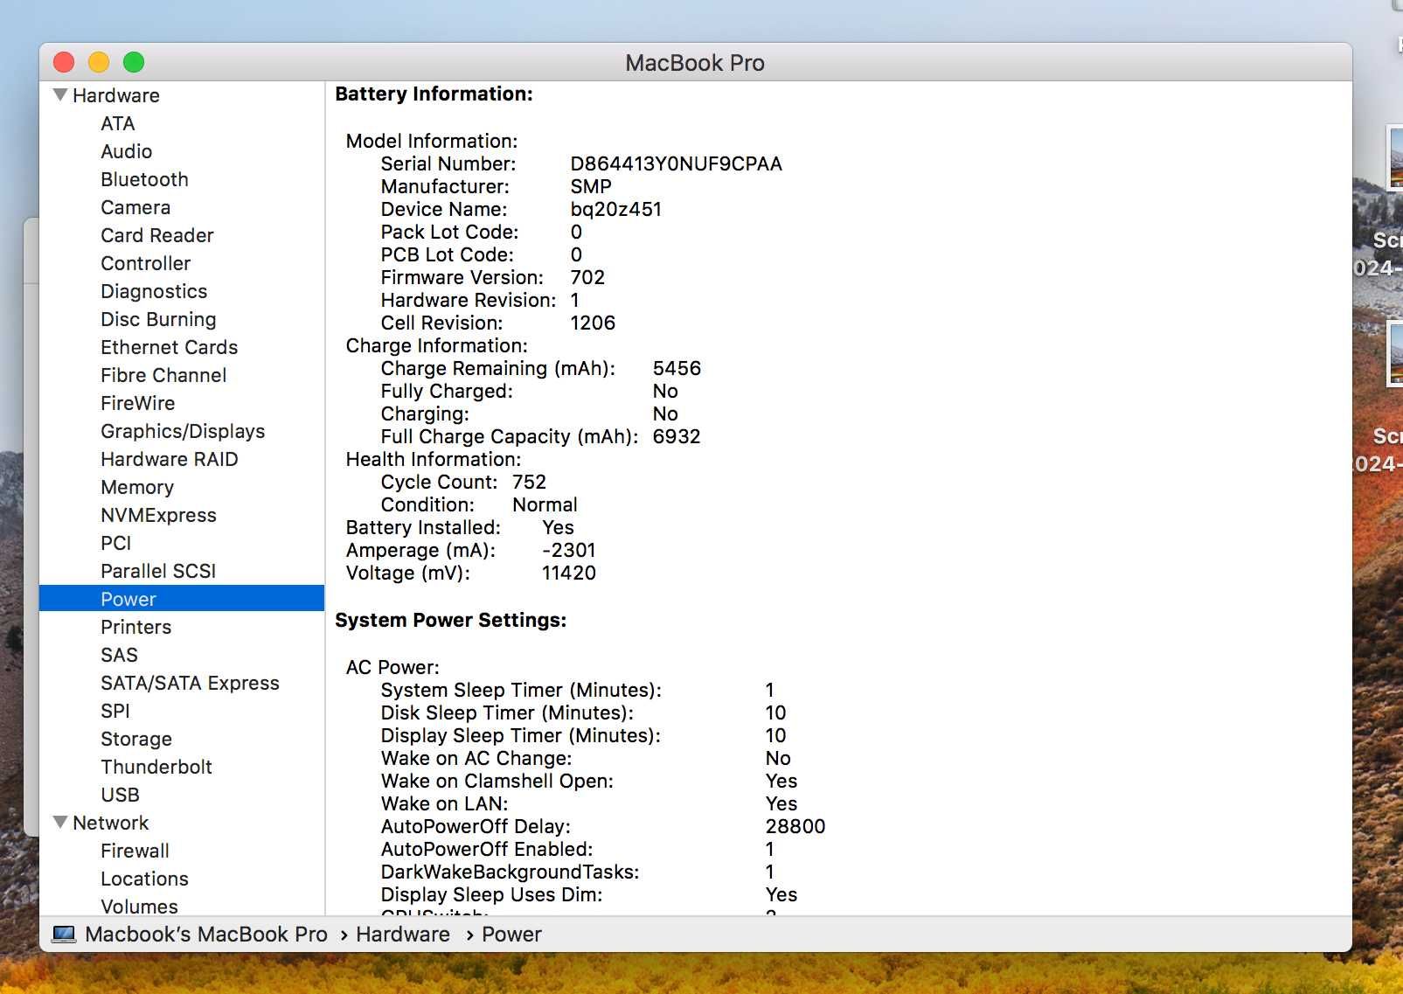1403x994 pixels.
Task: Select Fibre Channel item
Action: tap(163, 375)
